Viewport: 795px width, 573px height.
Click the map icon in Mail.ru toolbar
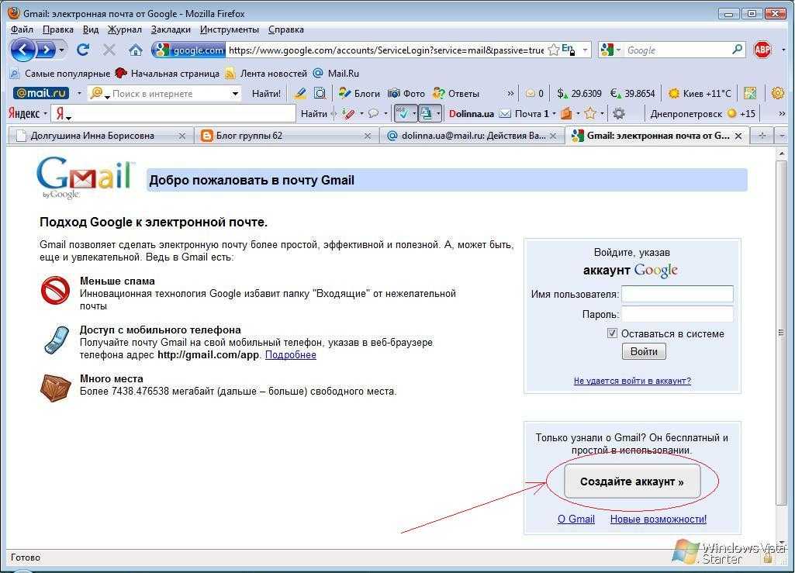click(x=750, y=93)
